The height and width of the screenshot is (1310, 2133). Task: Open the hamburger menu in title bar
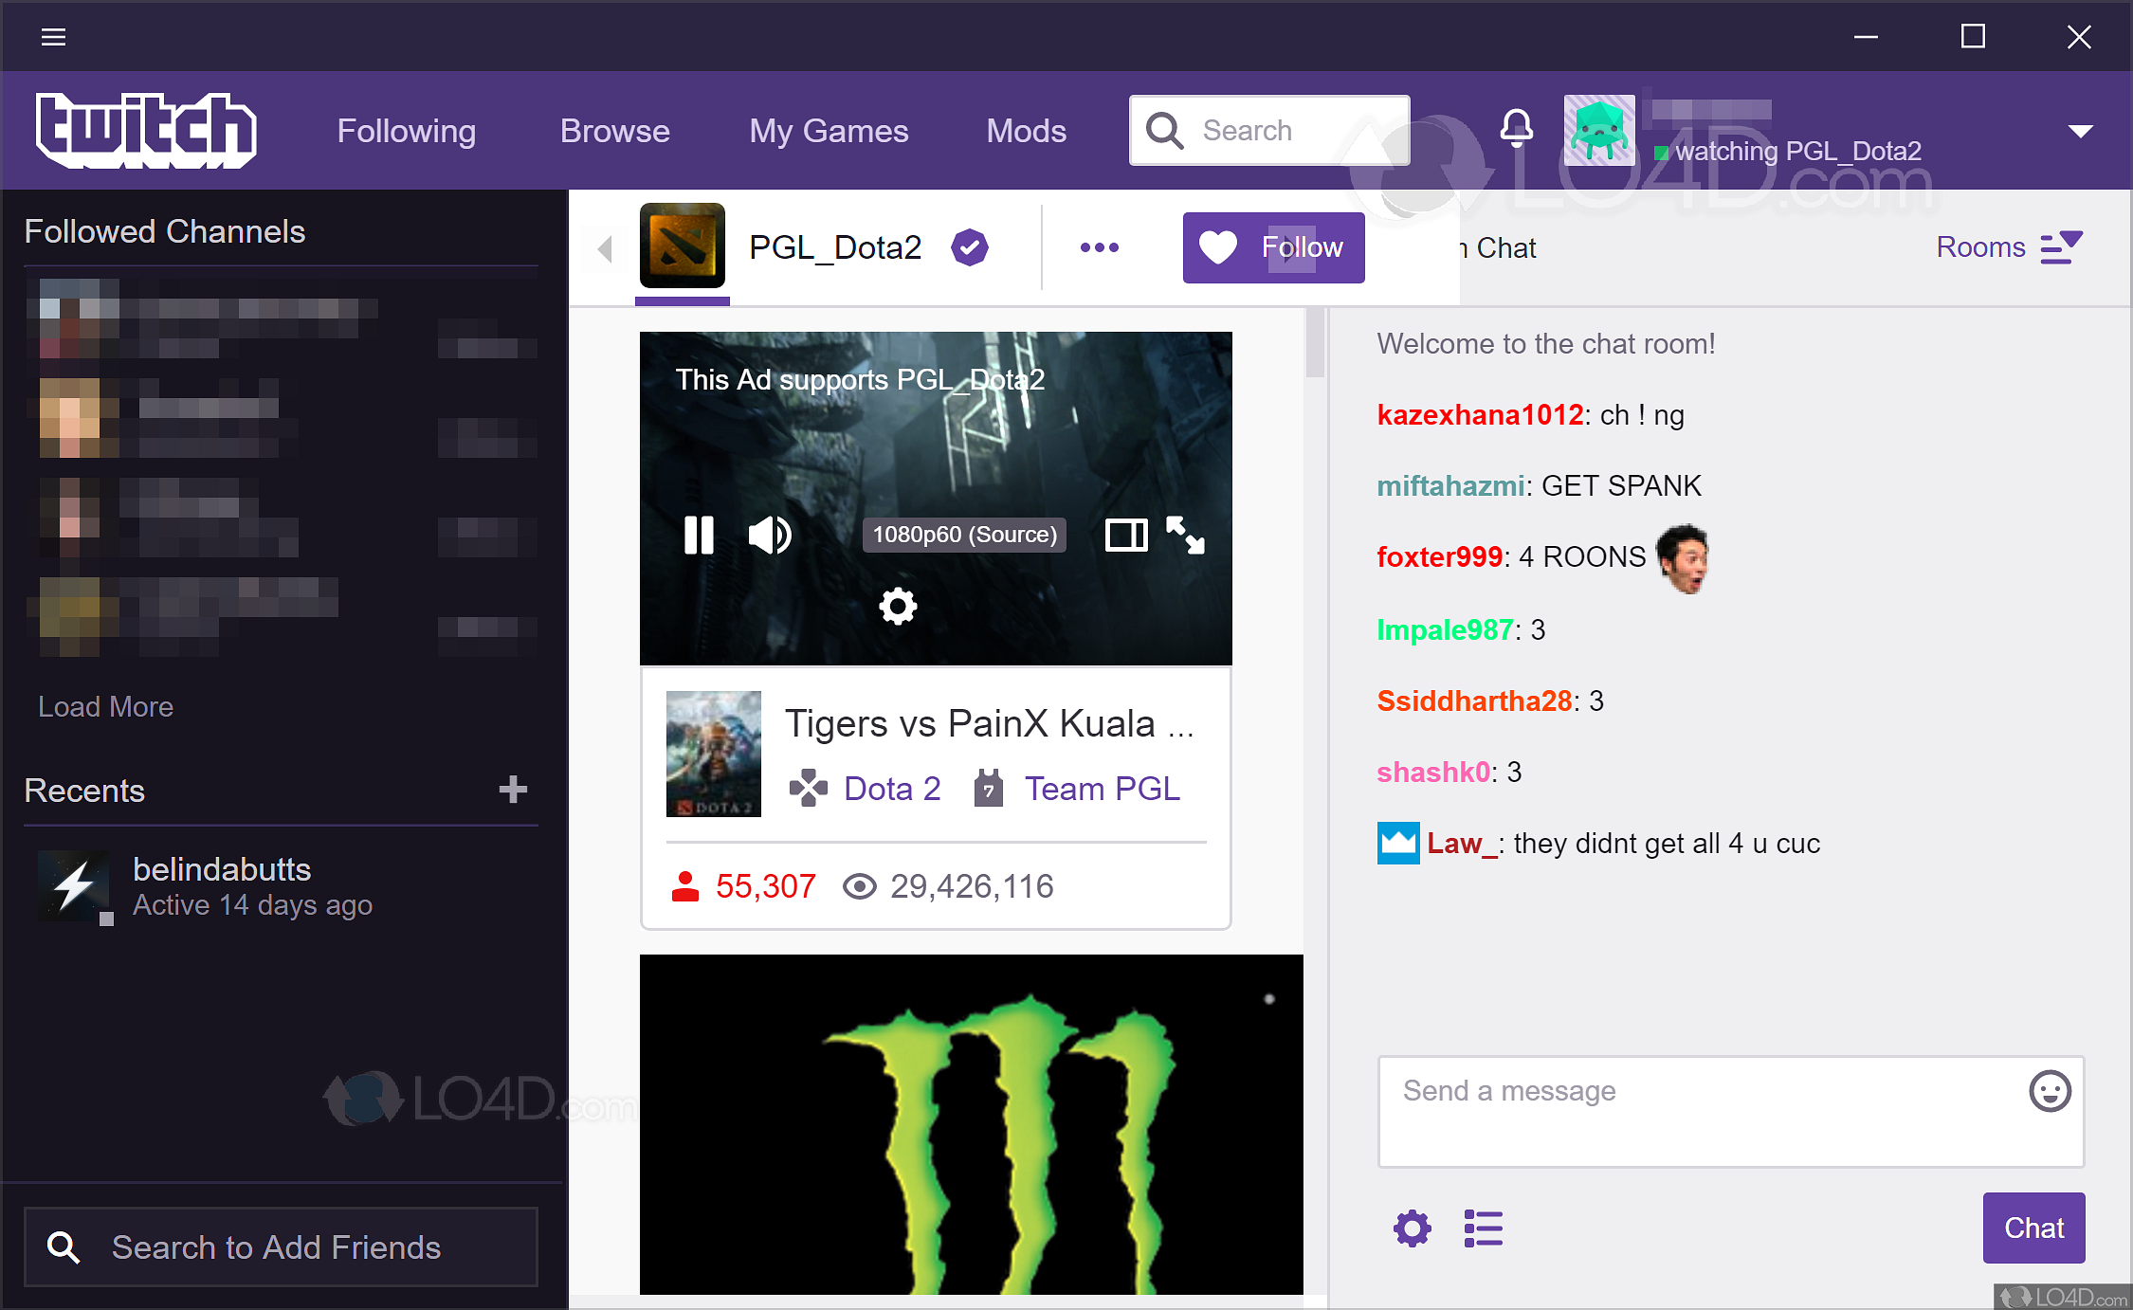point(53,37)
